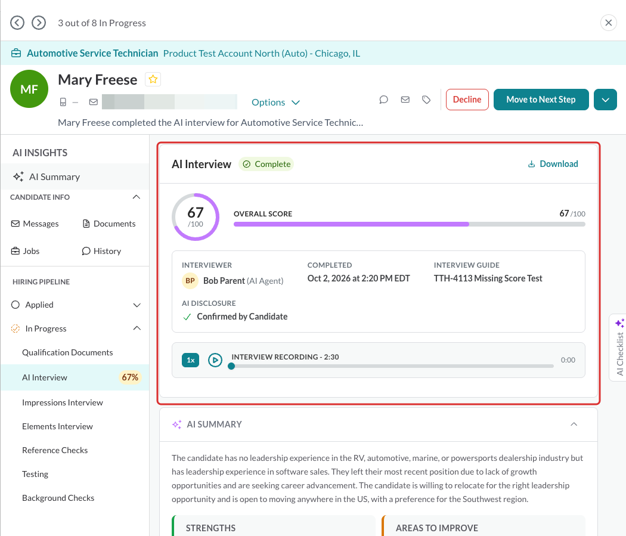This screenshot has width=626, height=536.
Task: Open the AI Checklist side tab
Action: point(619,347)
